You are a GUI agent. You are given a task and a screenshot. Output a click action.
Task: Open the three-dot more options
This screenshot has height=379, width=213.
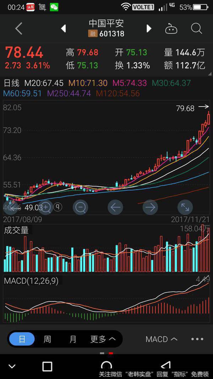[197, 339]
